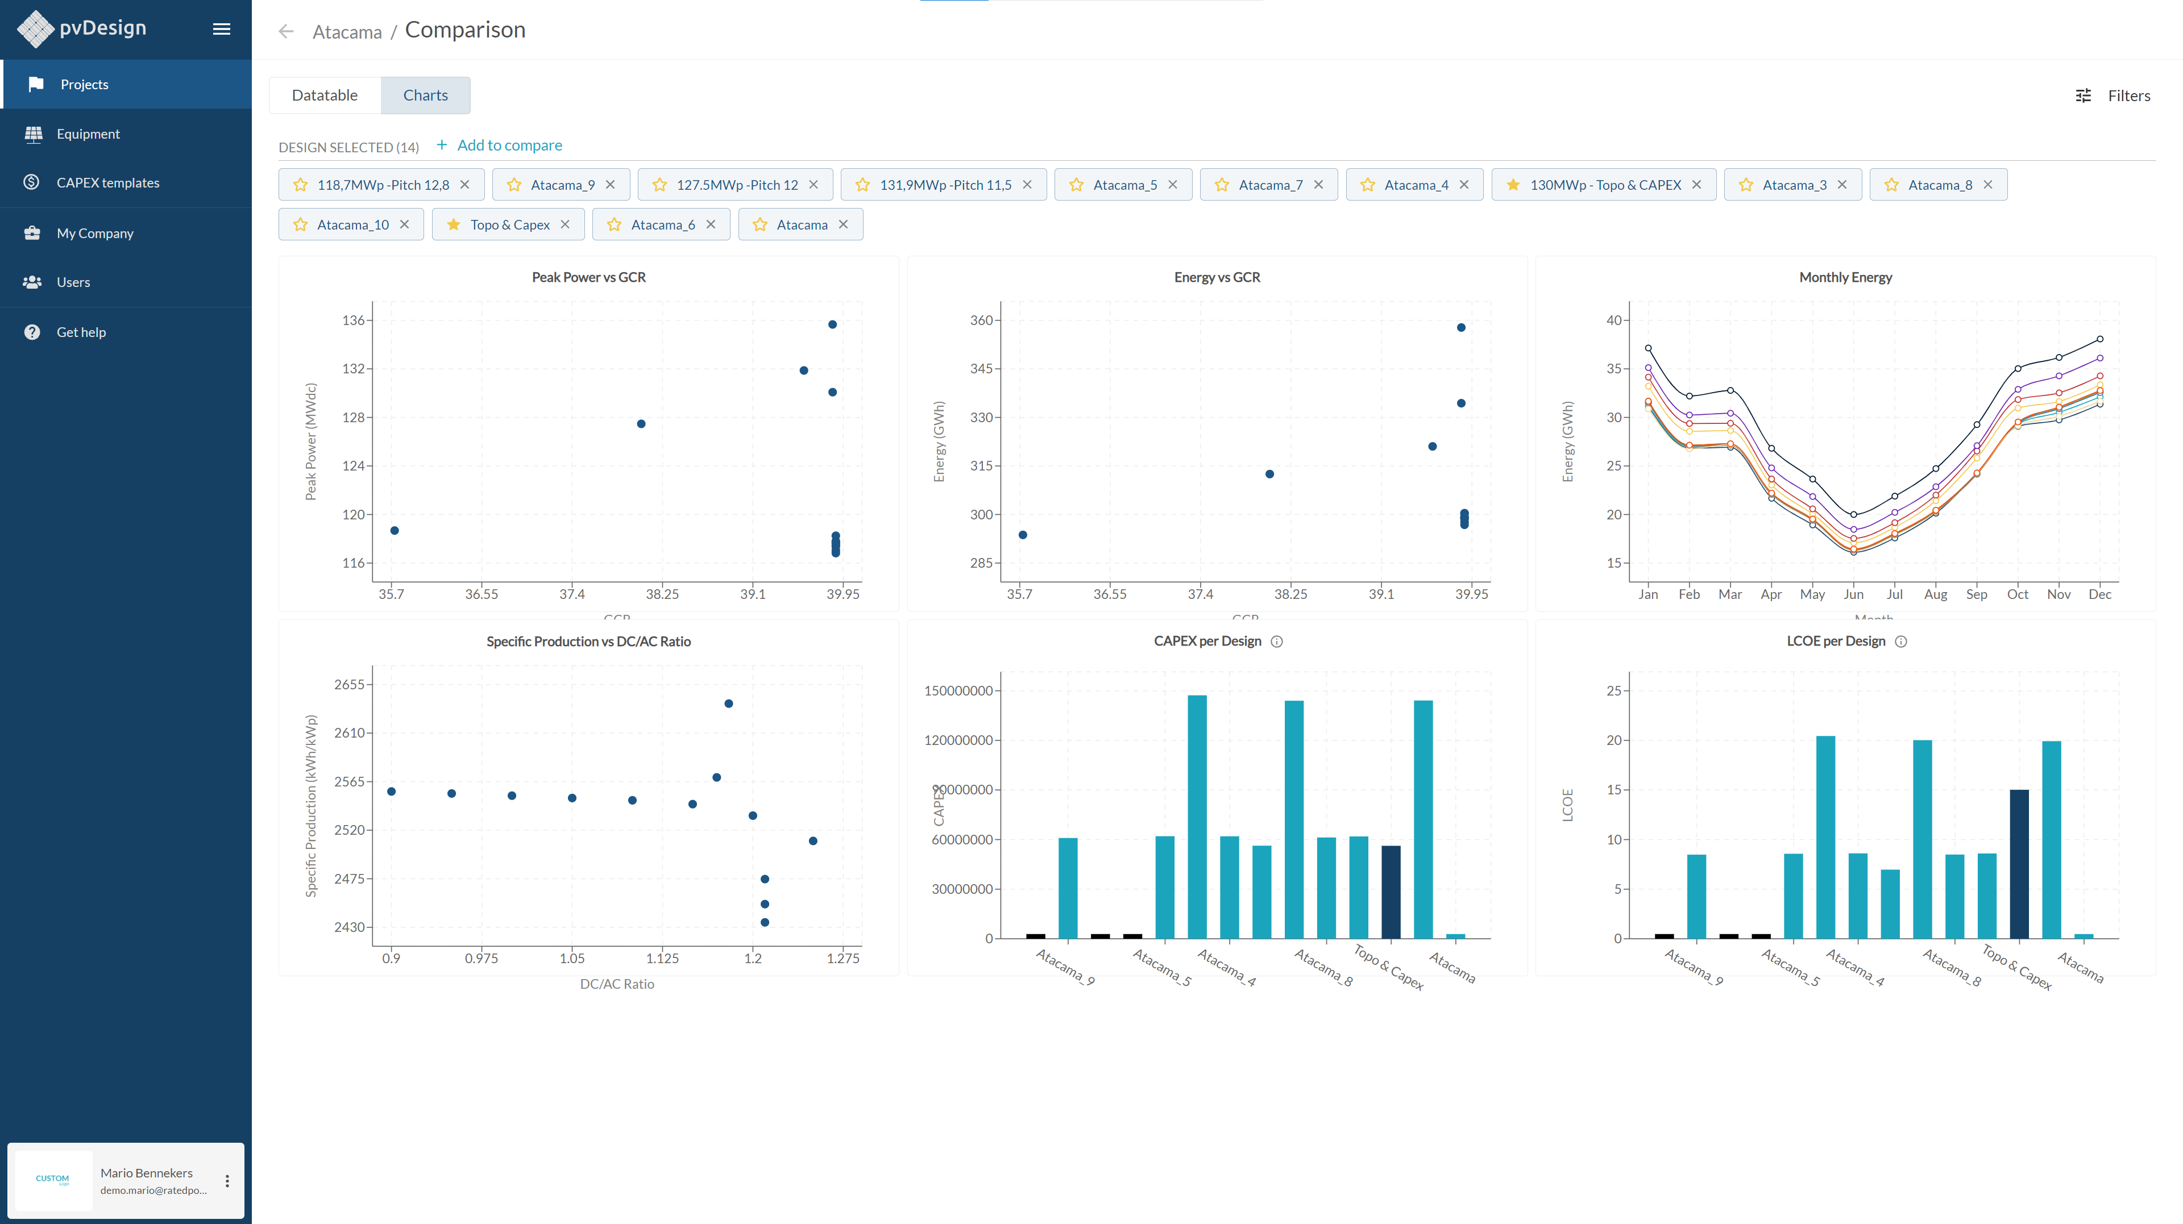
Task: Click info icon beside LCOE per Design
Action: [x=1901, y=642]
